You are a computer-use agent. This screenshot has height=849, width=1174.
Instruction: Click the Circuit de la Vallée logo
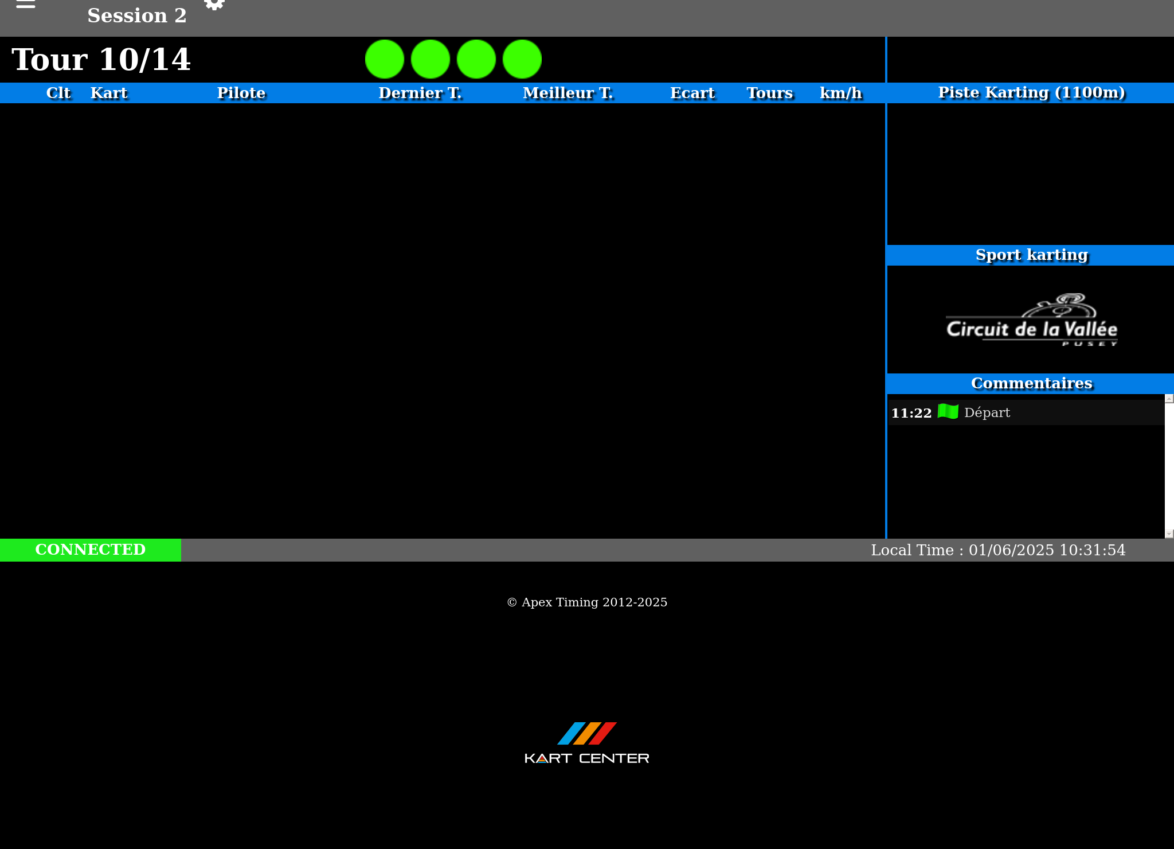1031,320
